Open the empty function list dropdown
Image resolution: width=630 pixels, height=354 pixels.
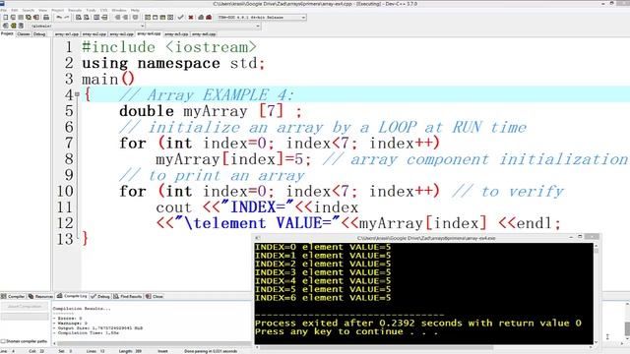203,26
